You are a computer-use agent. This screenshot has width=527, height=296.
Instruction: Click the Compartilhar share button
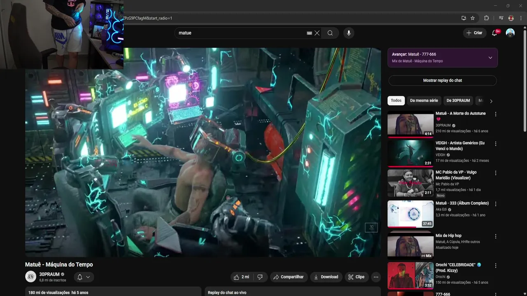(289, 277)
